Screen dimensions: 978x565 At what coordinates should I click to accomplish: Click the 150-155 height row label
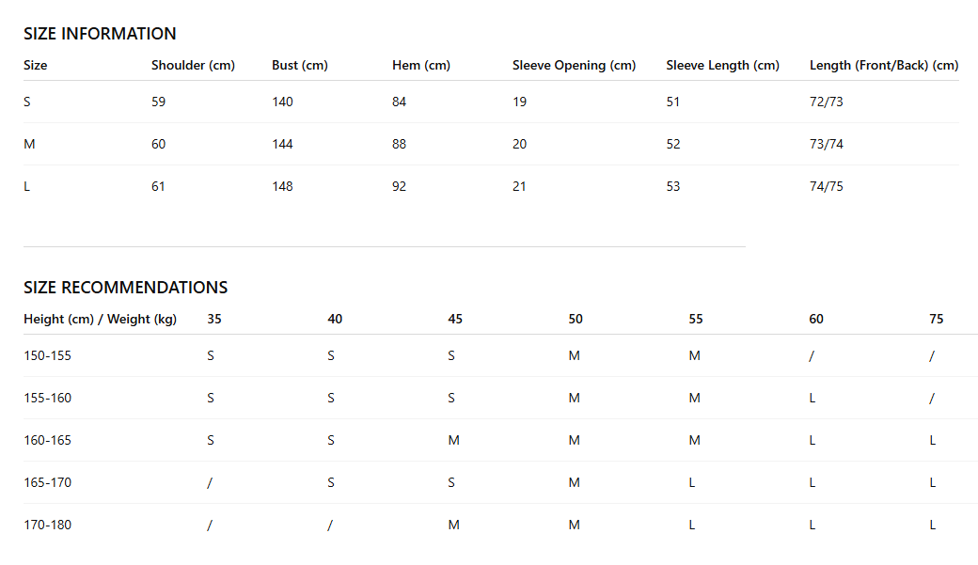(x=47, y=355)
